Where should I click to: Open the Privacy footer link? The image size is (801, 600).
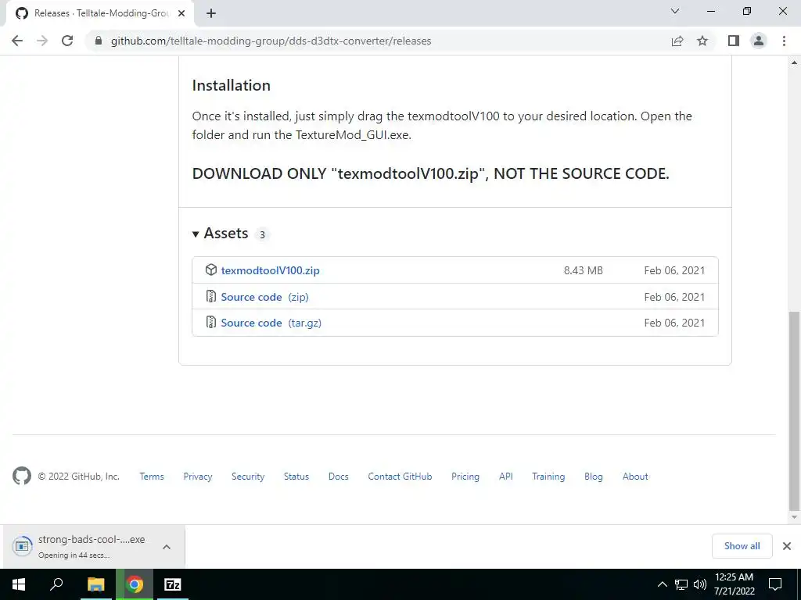pyautogui.click(x=198, y=477)
